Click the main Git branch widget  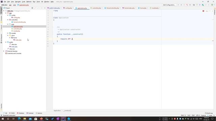[210, 115]
